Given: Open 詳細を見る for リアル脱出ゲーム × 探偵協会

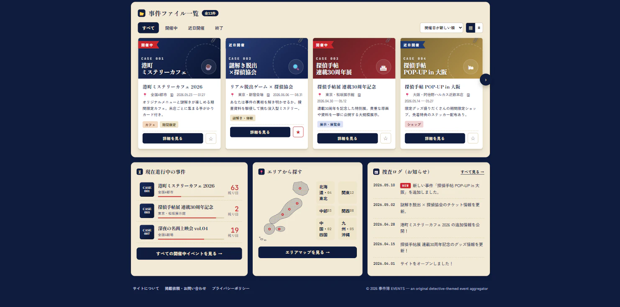Looking at the screenshot, I should tap(260, 132).
